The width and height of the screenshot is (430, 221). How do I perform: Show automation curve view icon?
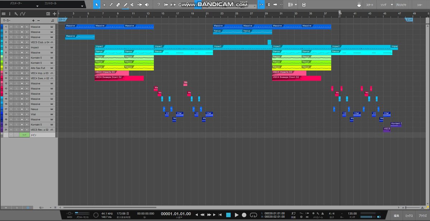[x=23, y=14]
